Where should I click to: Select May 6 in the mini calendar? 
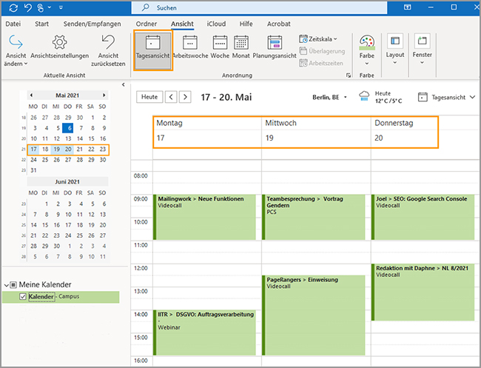coord(68,128)
